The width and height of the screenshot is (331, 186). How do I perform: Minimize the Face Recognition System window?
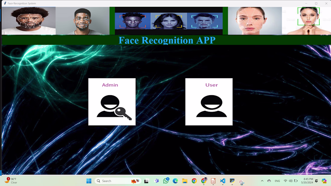(306, 3)
